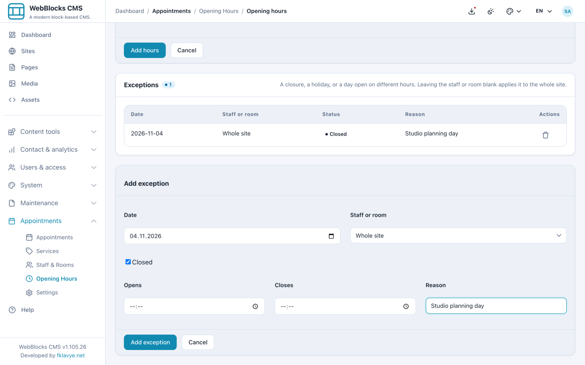Click the download icon in the header
Viewport: 585px width, 365px height.
tap(472, 11)
